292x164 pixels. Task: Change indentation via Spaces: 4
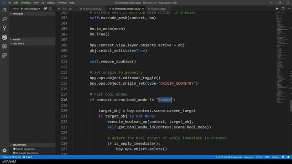(x=249, y=157)
